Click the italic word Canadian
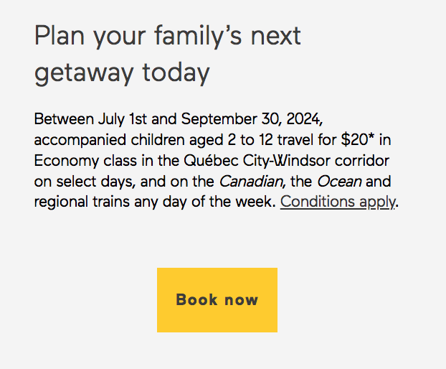Viewport: 446px width, 369px height. [x=251, y=182]
